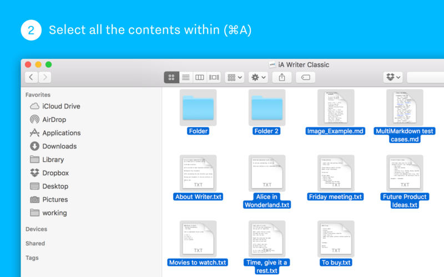The width and height of the screenshot is (444, 277).
Task: Click the iA Writer Classic title proxy icon
Action: pyautogui.click(x=272, y=65)
